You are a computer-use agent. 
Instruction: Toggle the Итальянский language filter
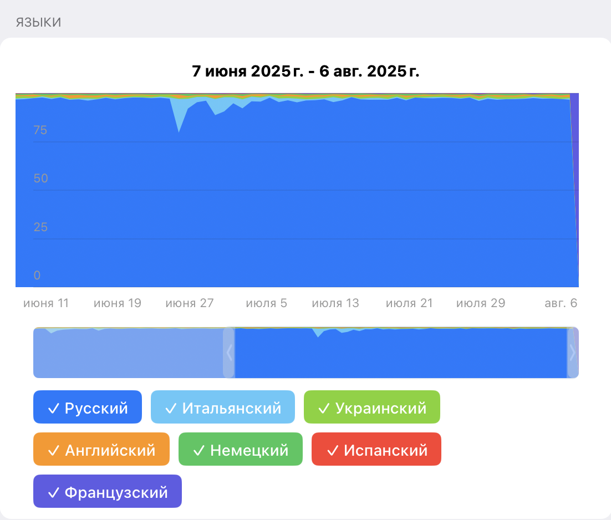pyautogui.click(x=222, y=407)
